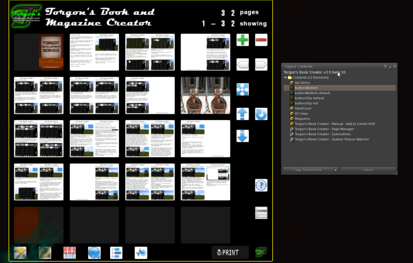Click the red-striped store awning icon
This screenshot has width=413, height=263.
coord(69,253)
